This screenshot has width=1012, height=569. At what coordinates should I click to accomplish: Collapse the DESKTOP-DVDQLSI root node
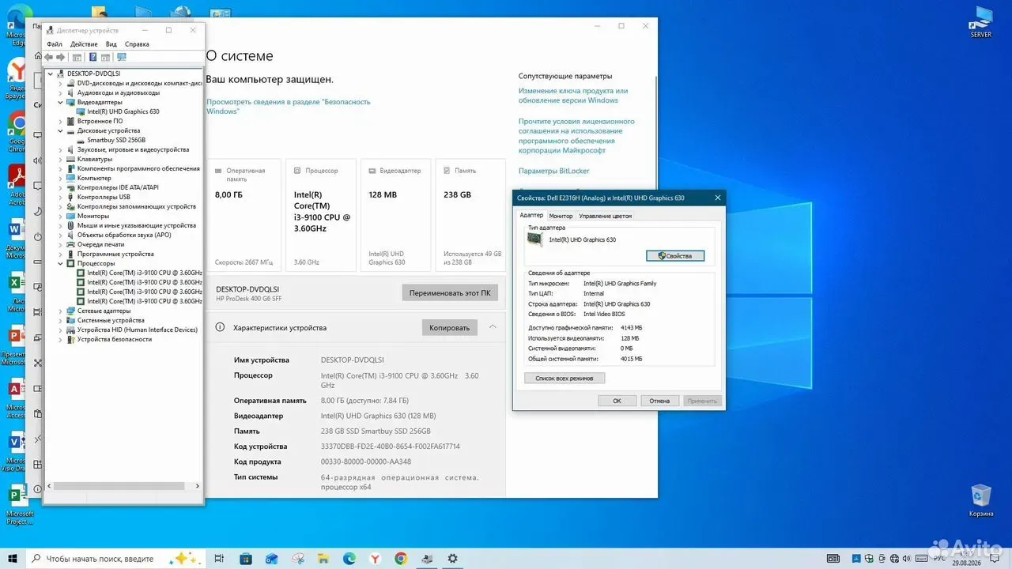coord(51,73)
